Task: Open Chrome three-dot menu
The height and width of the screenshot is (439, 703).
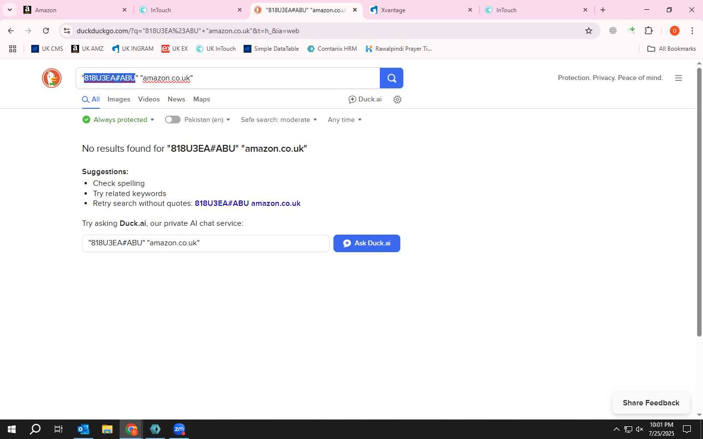Action: pos(692,31)
